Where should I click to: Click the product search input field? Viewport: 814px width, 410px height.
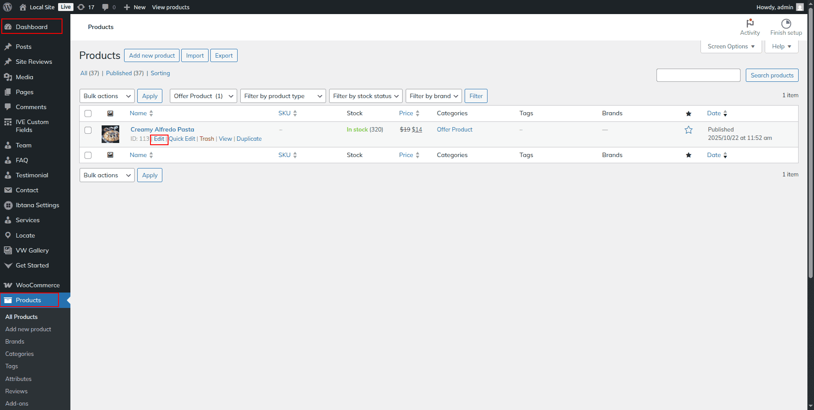tap(698, 75)
